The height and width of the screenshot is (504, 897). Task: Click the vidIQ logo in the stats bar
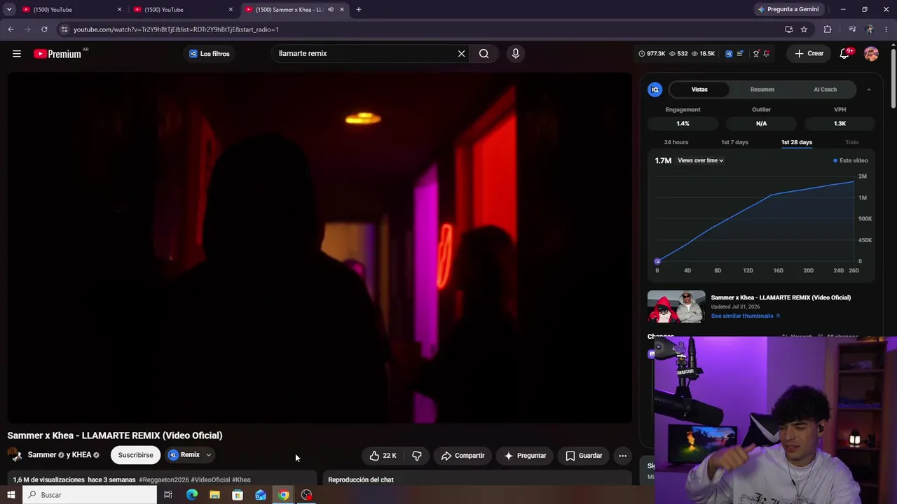(x=729, y=53)
